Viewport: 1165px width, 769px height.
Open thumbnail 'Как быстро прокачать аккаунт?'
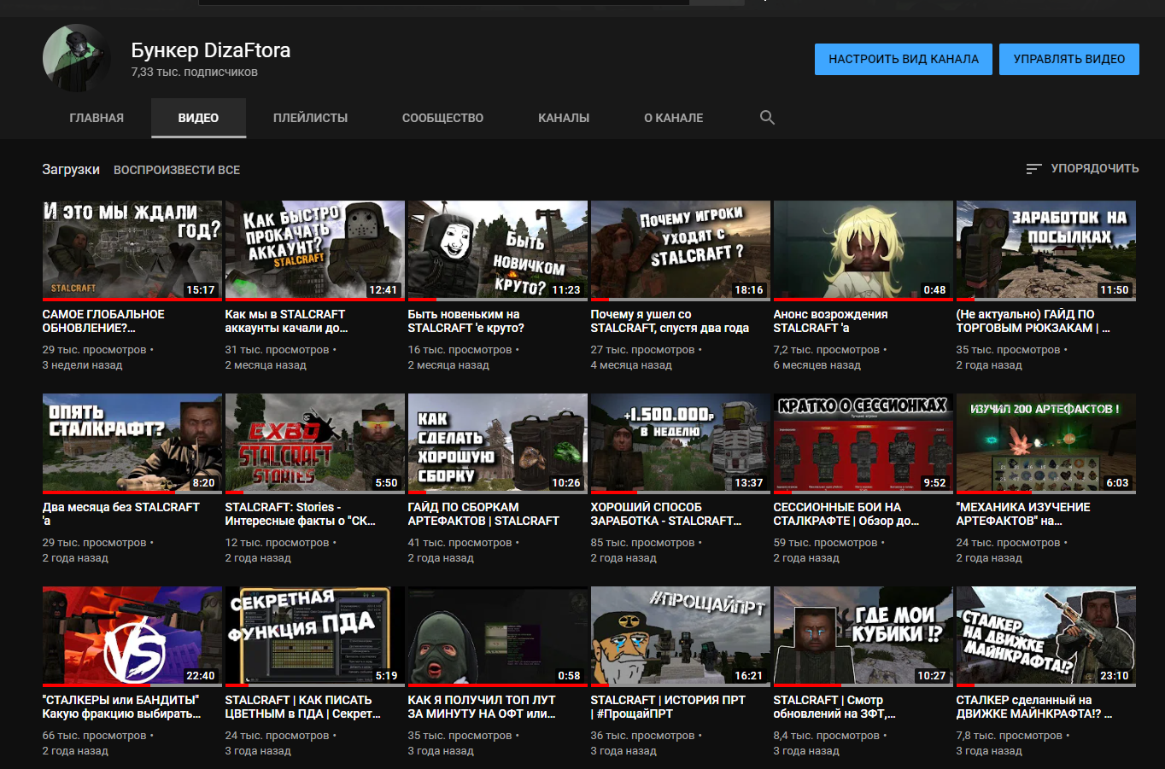(315, 251)
